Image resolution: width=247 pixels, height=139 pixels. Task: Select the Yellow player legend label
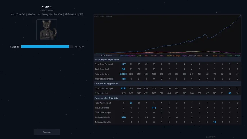coord(169,56)
